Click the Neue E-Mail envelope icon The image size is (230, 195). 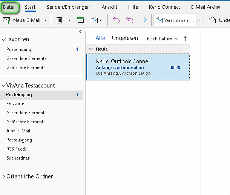(x=6, y=20)
